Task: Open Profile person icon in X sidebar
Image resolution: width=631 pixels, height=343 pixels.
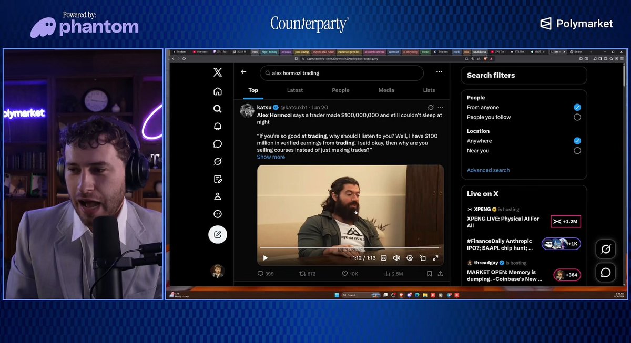Action: tap(217, 196)
